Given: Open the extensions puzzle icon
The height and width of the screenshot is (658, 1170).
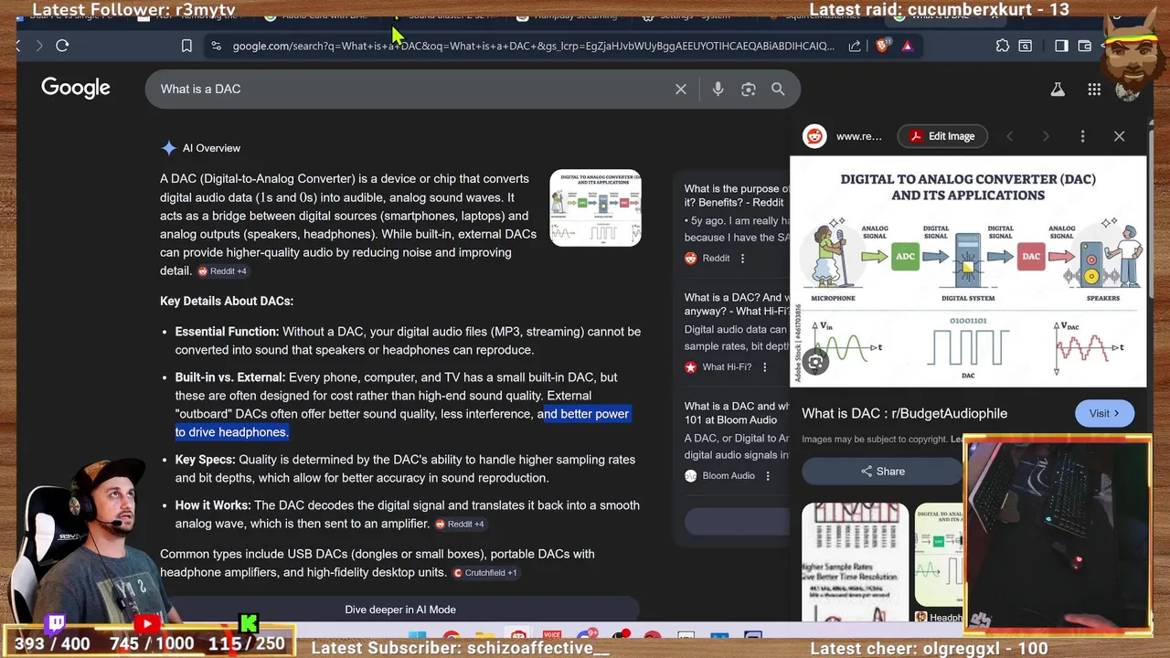Looking at the screenshot, I should (x=1003, y=46).
